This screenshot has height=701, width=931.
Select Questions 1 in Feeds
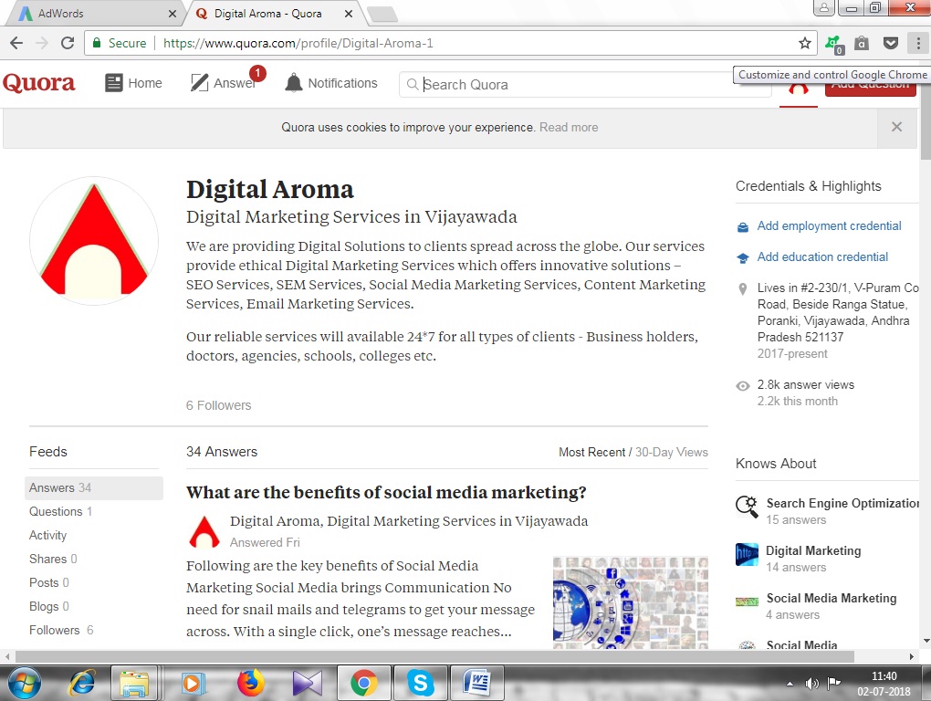pos(60,512)
